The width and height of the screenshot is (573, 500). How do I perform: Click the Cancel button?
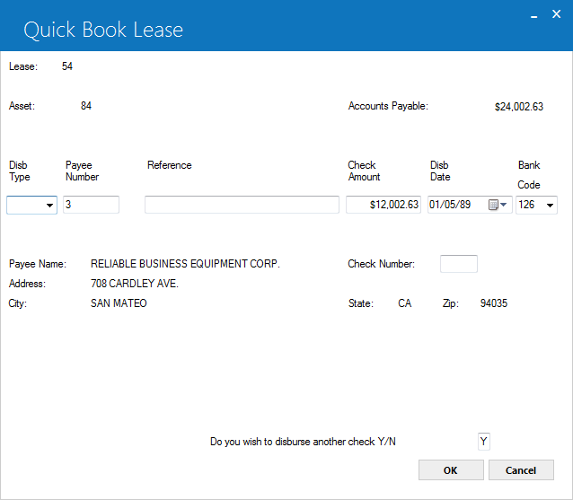521,470
